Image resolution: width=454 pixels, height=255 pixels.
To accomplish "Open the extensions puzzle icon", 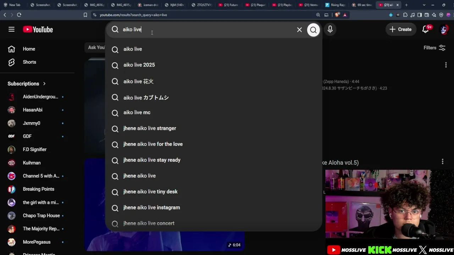I will (x=405, y=15).
